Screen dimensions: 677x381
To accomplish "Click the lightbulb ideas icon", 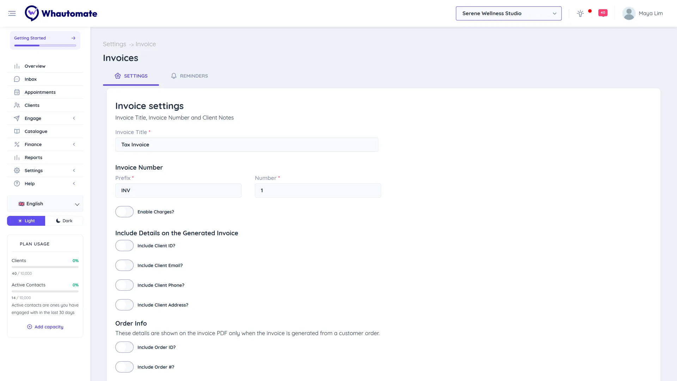I will click(x=580, y=13).
